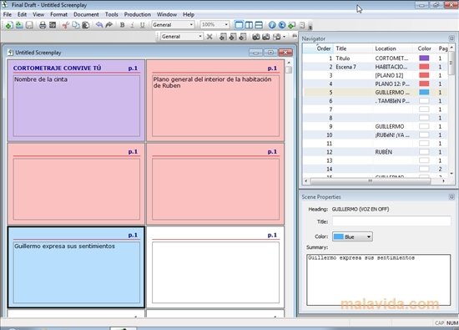The width and height of the screenshot is (459, 330).
Task: Select the split horizontally view icon
Action: tap(259, 25)
